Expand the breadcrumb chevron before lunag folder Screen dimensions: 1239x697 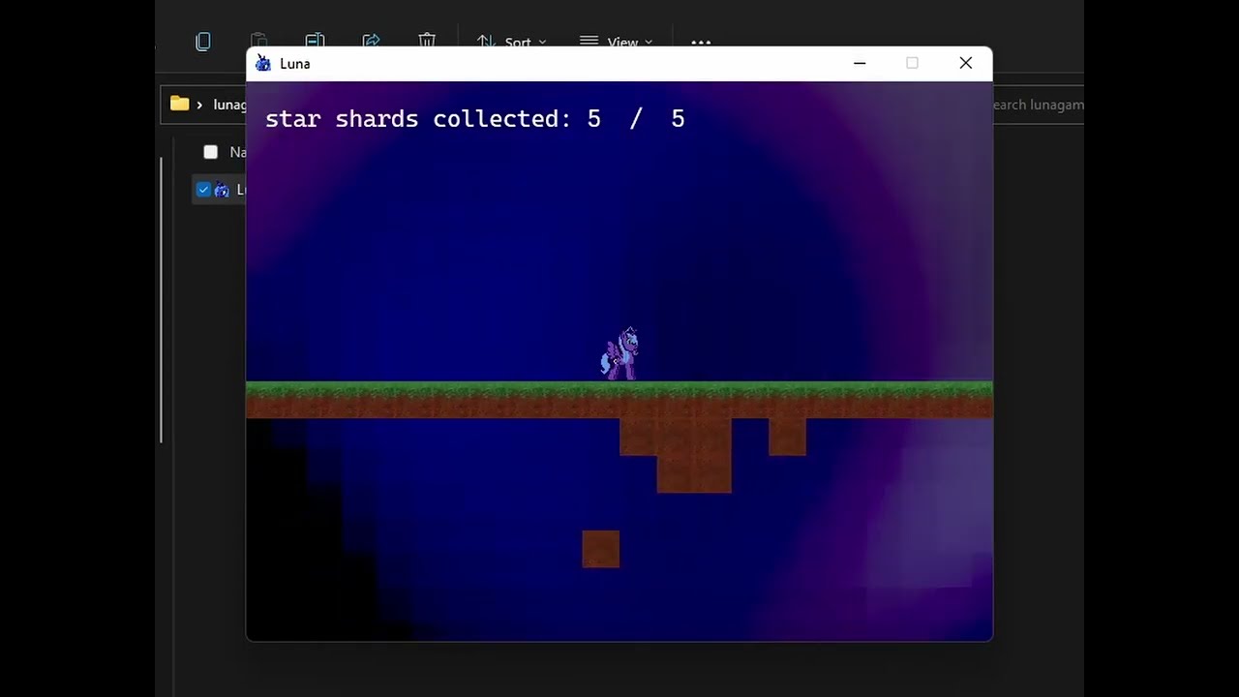tap(200, 105)
